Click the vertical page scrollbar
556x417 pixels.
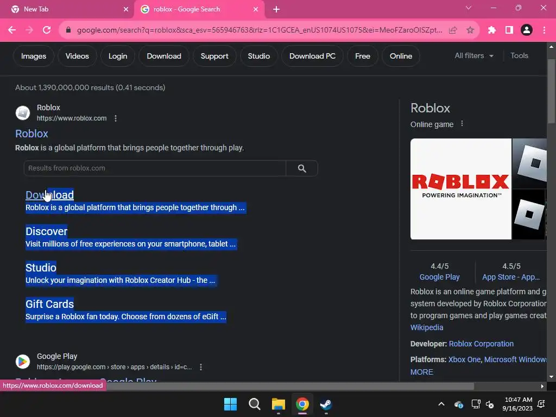(552, 91)
